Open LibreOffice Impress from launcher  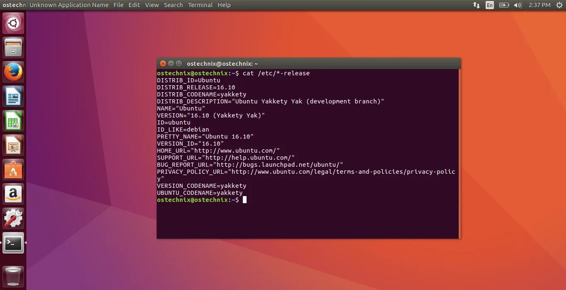pos(13,145)
